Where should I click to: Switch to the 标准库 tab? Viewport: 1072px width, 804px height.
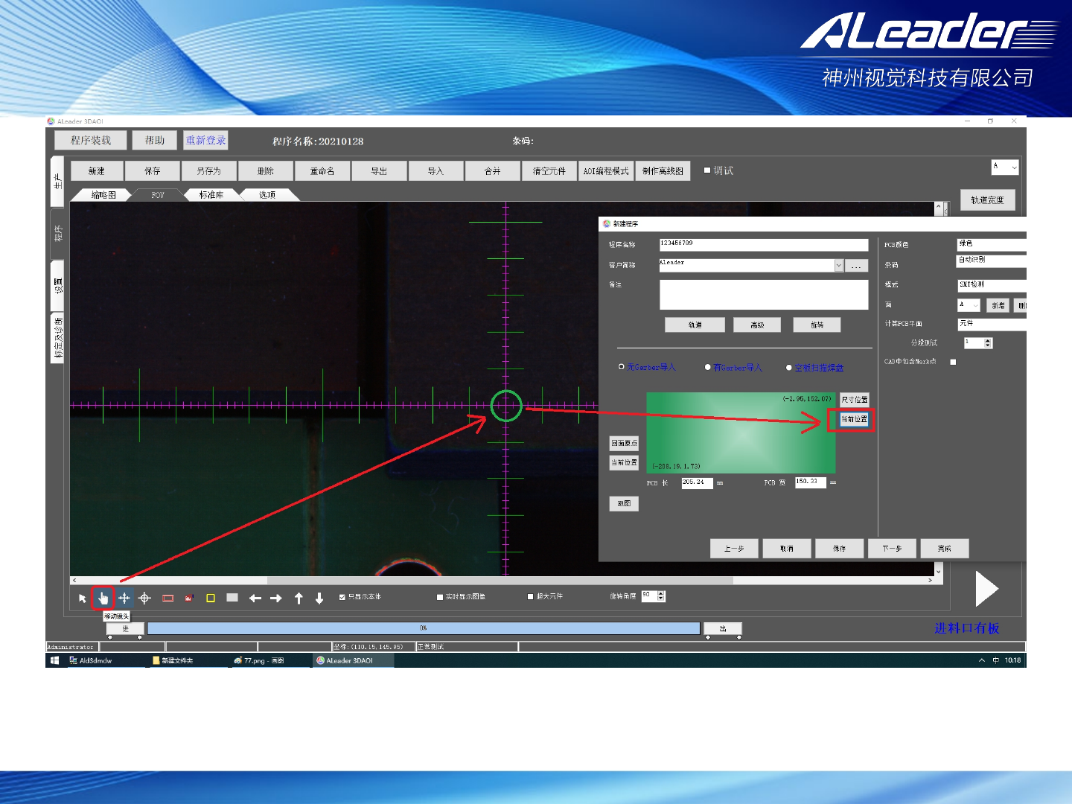(211, 195)
